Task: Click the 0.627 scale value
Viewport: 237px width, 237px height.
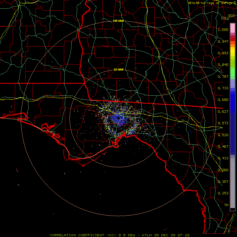Action: 223,111
